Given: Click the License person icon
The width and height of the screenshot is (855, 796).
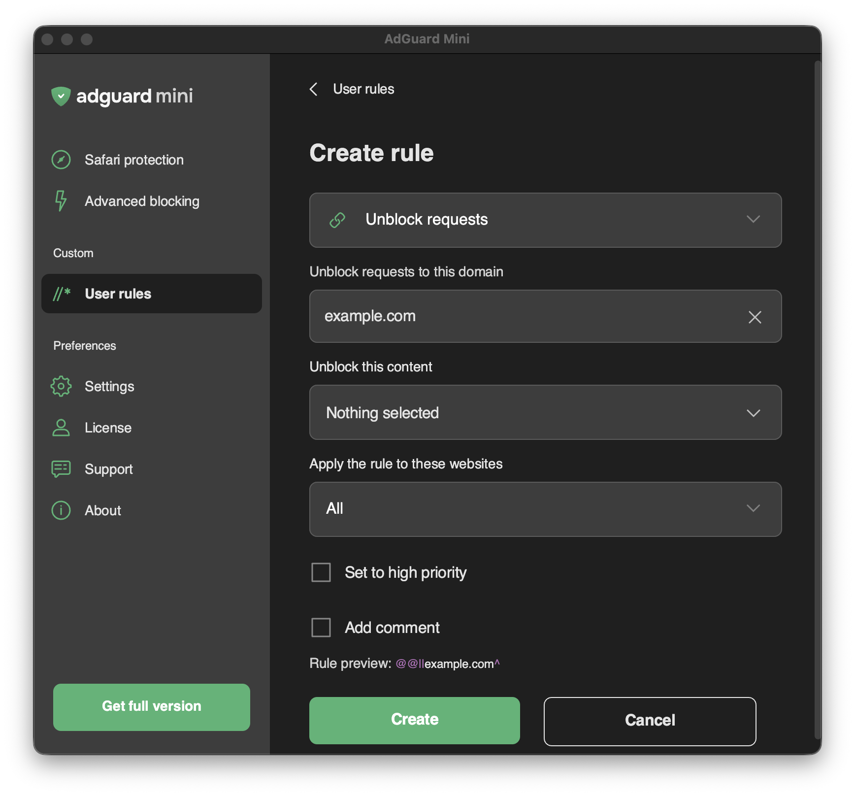Looking at the screenshot, I should coord(61,428).
